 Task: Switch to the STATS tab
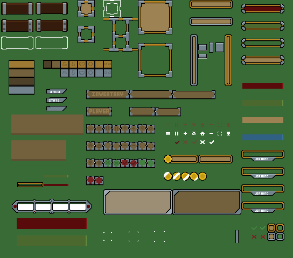[x=56, y=100]
